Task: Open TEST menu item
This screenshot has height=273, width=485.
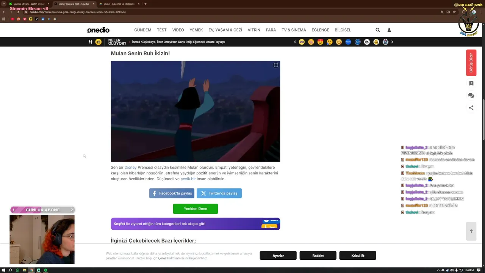Action: click(x=162, y=30)
